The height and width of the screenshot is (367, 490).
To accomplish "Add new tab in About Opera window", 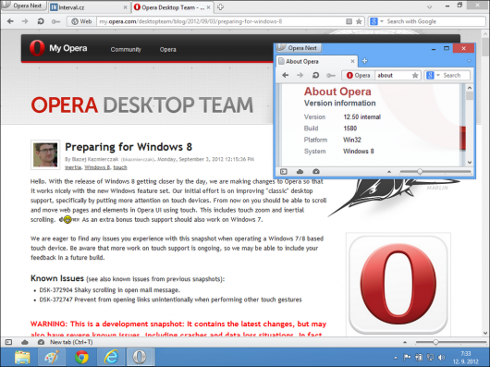I will click(364, 61).
